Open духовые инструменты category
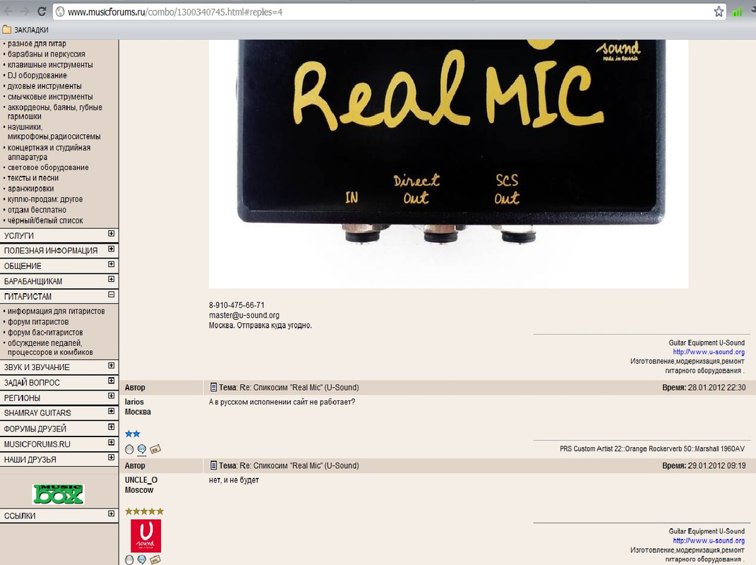Image resolution: width=756 pixels, height=565 pixels. pos(44,86)
